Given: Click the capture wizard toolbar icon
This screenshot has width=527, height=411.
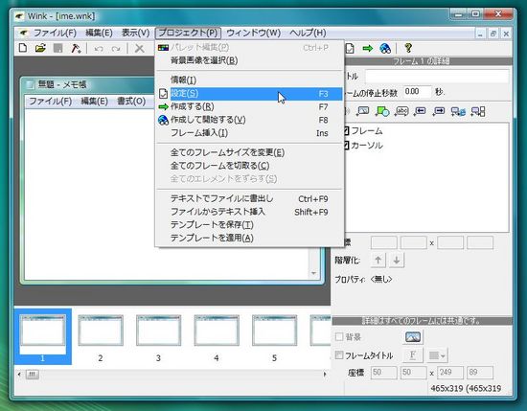Looking at the screenshot, I should 76,48.
